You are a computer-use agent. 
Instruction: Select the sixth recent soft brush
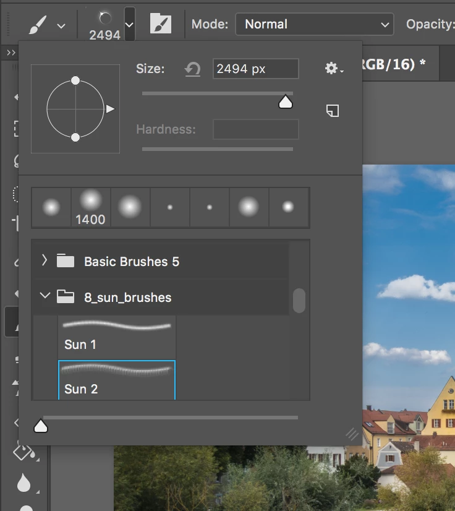(249, 207)
